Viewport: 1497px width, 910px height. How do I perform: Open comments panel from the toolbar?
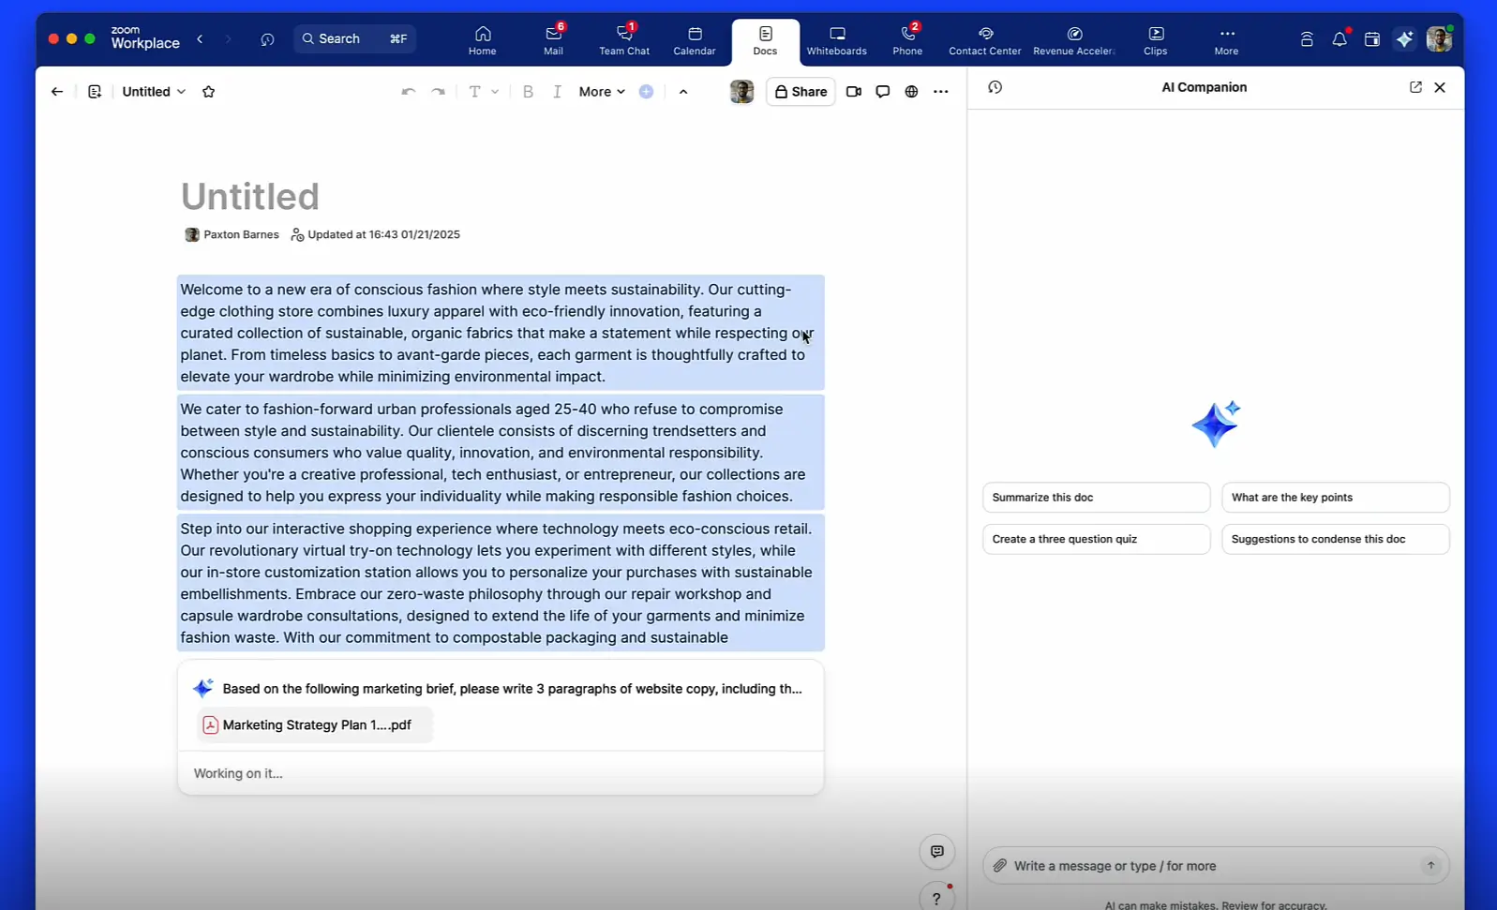(883, 92)
